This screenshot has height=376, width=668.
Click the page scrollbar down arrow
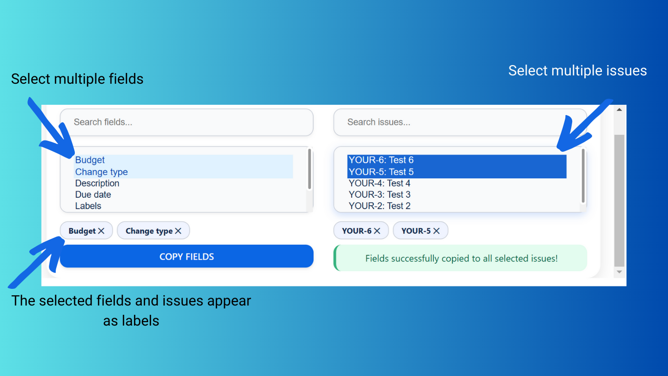619,272
